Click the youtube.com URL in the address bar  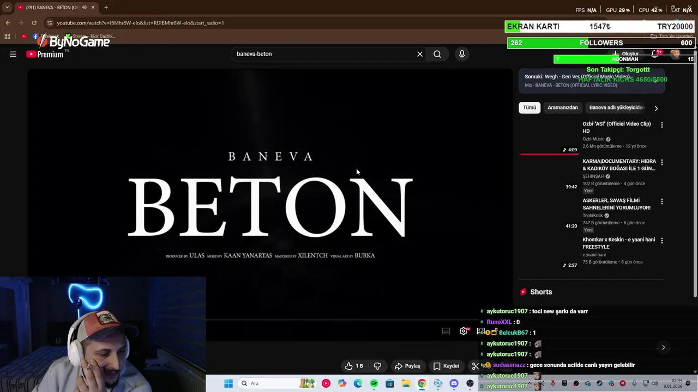[140, 23]
